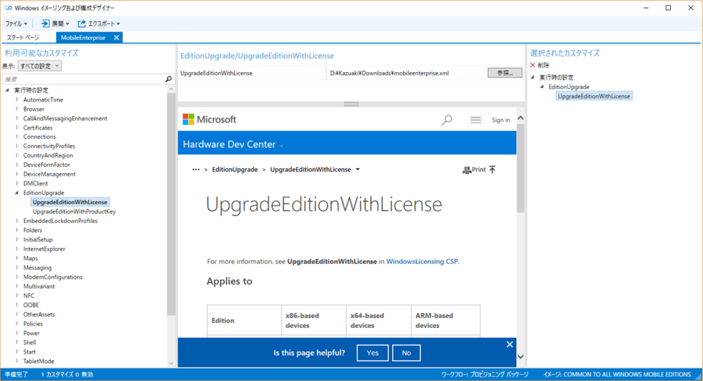The height and width of the screenshot is (381, 703).
Task: Open the WindowsLicensing CSP link
Action: pos(422,262)
